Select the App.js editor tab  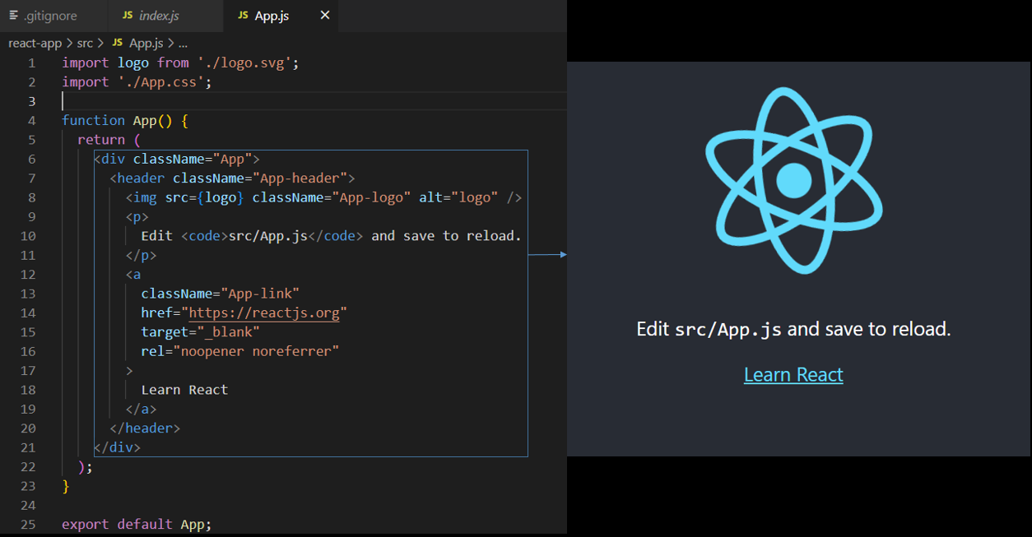point(281,16)
